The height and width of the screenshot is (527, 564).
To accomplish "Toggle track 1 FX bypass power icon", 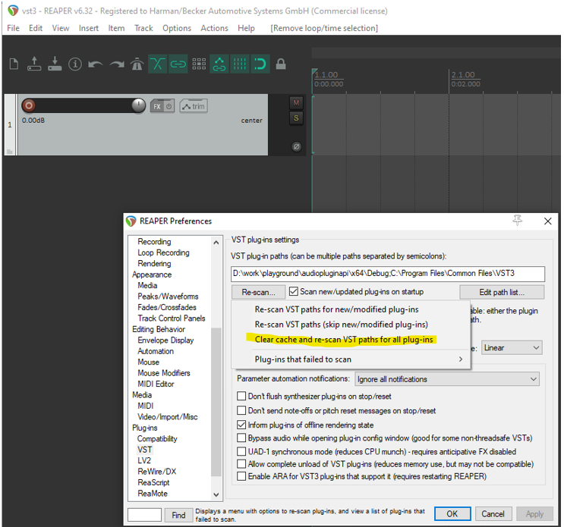I will coord(169,106).
